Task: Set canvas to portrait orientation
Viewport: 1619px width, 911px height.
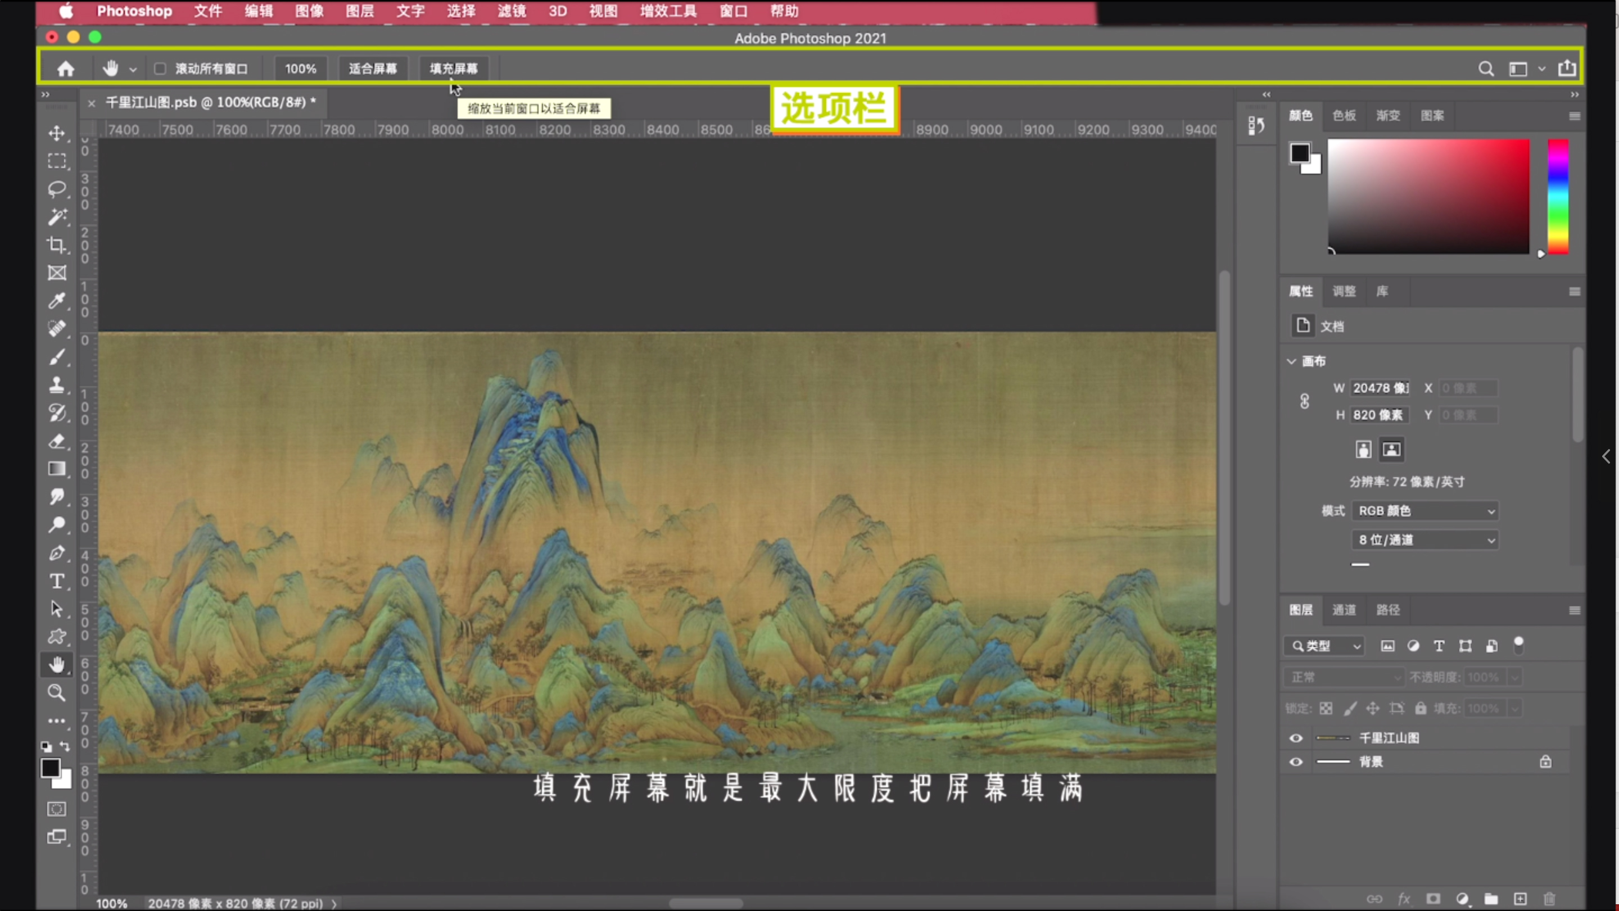Action: (x=1363, y=449)
